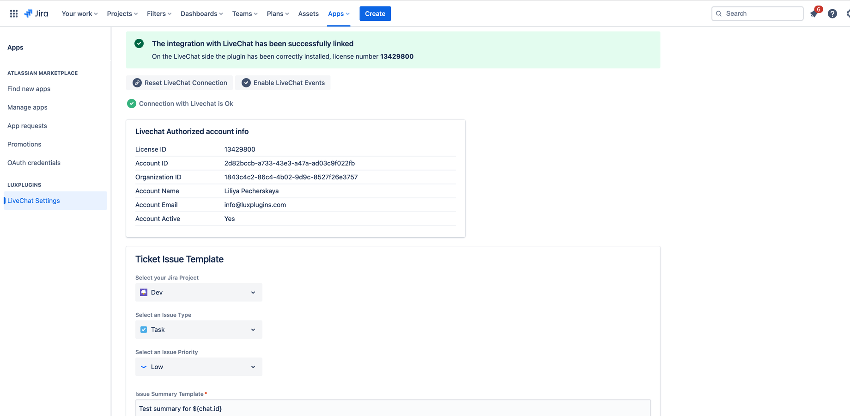Click the green connection status check icon
The height and width of the screenshot is (416, 850).
(132, 104)
